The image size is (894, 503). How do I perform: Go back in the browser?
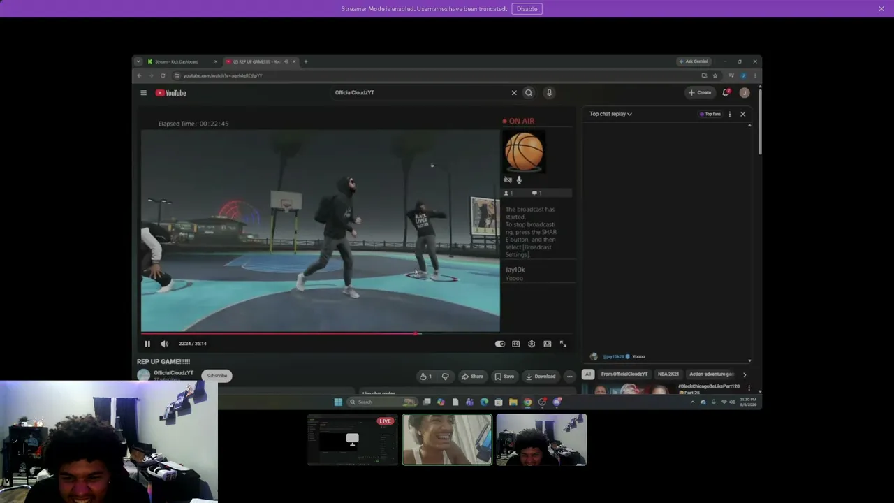click(139, 75)
